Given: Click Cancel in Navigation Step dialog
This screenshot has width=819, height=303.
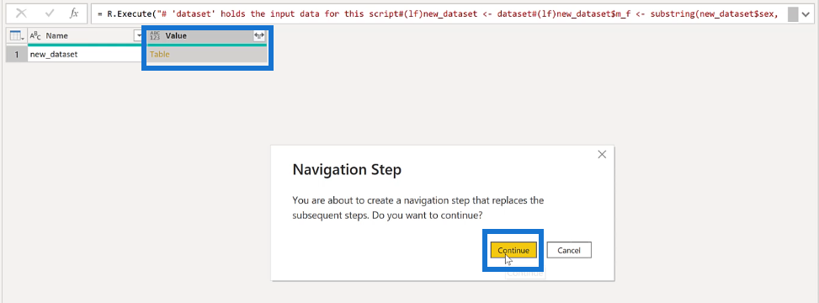Looking at the screenshot, I should click(x=569, y=250).
